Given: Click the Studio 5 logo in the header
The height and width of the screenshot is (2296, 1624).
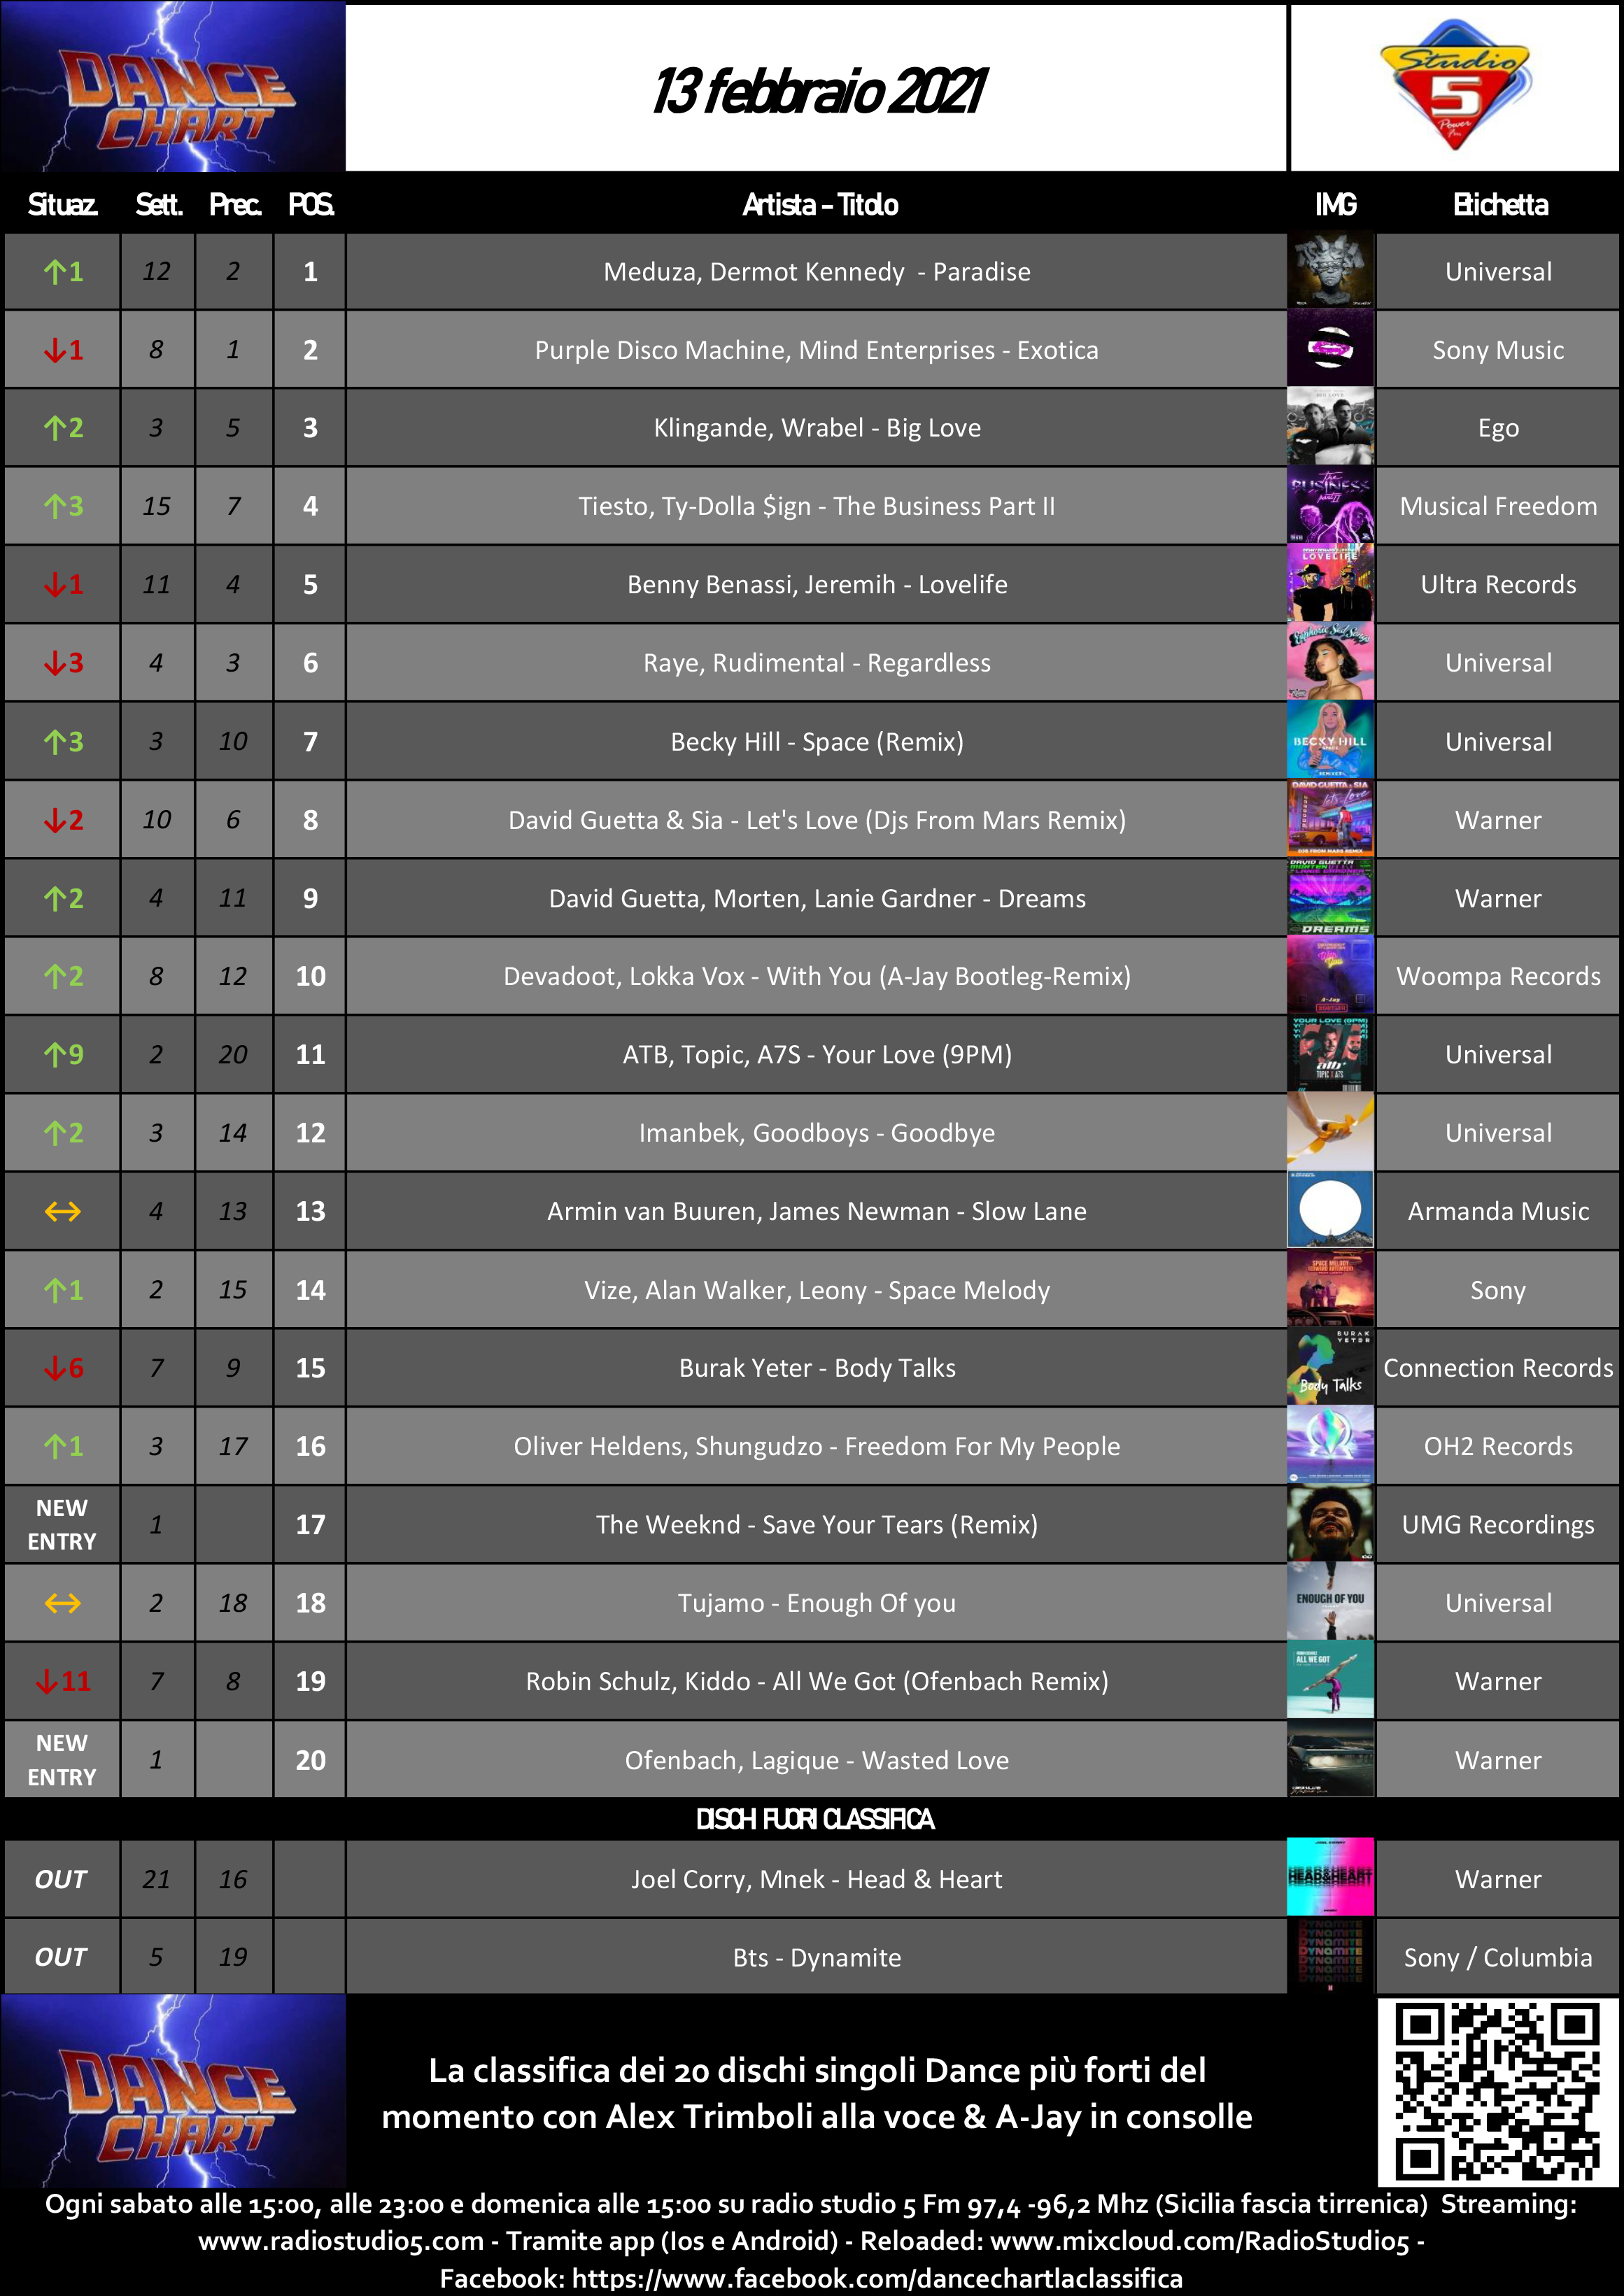Looking at the screenshot, I should click(1455, 86).
